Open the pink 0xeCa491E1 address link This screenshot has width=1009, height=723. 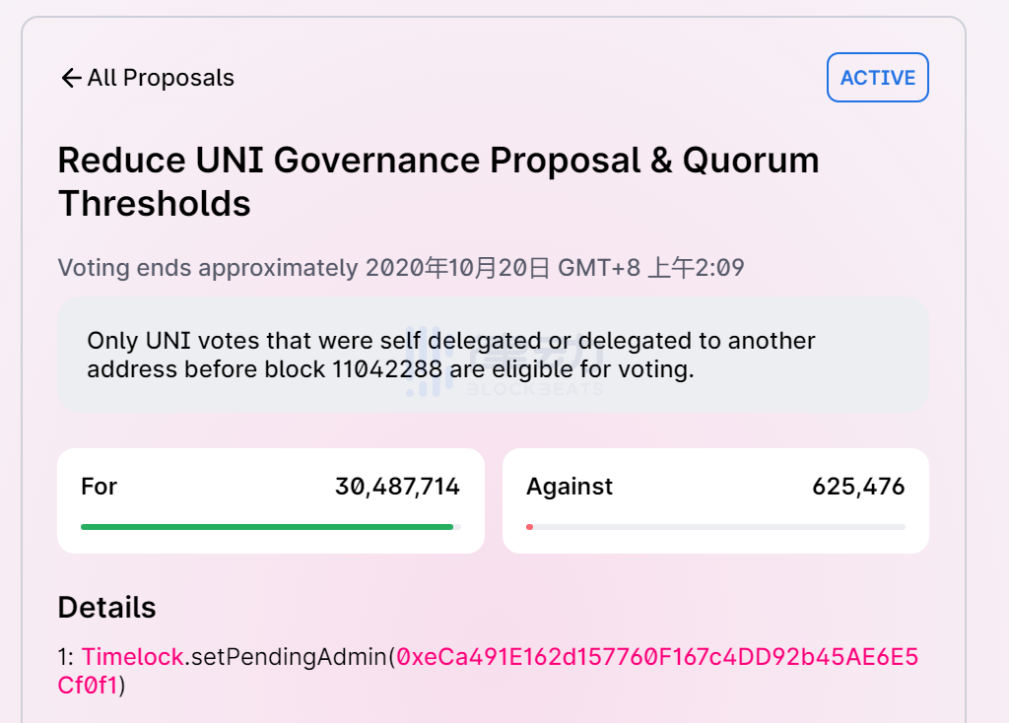[x=657, y=657]
